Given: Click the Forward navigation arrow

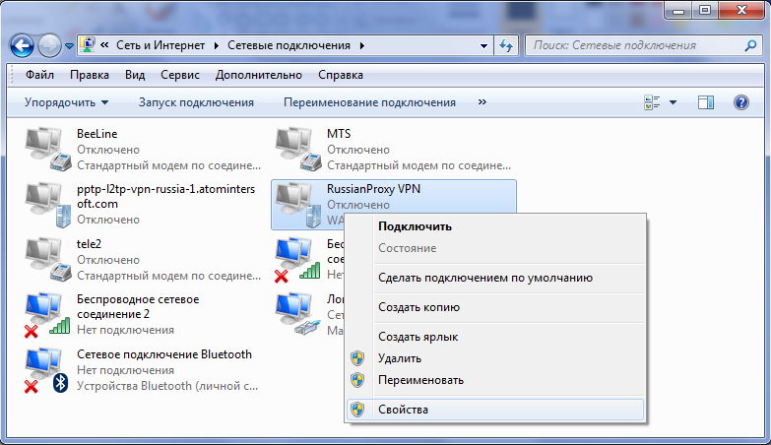Looking at the screenshot, I should tap(49, 46).
